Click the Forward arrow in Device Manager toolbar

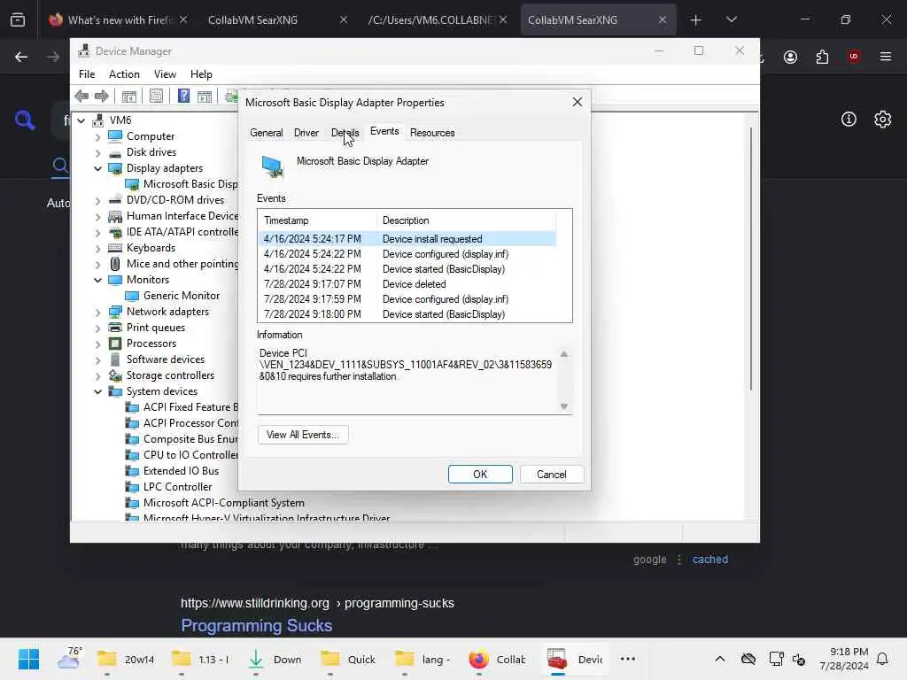coord(101,96)
